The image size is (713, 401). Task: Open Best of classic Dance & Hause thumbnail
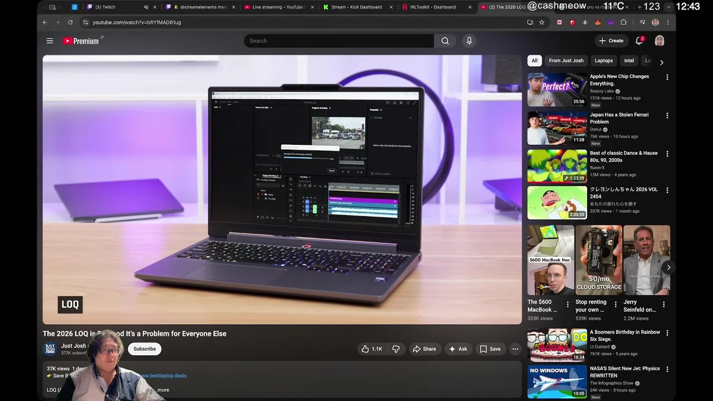tap(557, 166)
